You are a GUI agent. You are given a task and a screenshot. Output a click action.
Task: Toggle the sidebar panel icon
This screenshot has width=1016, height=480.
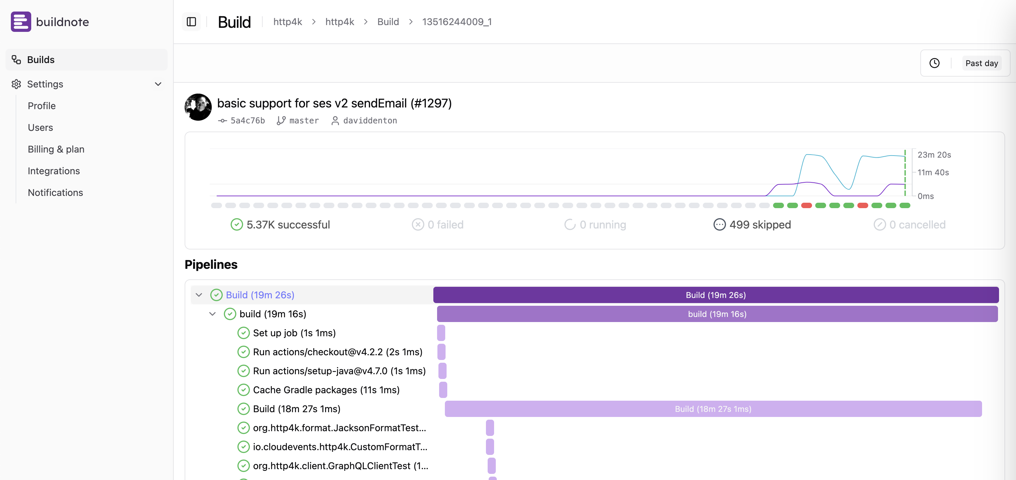pos(191,22)
